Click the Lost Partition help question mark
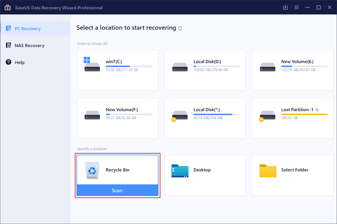The image size is (337, 224). (317, 110)
